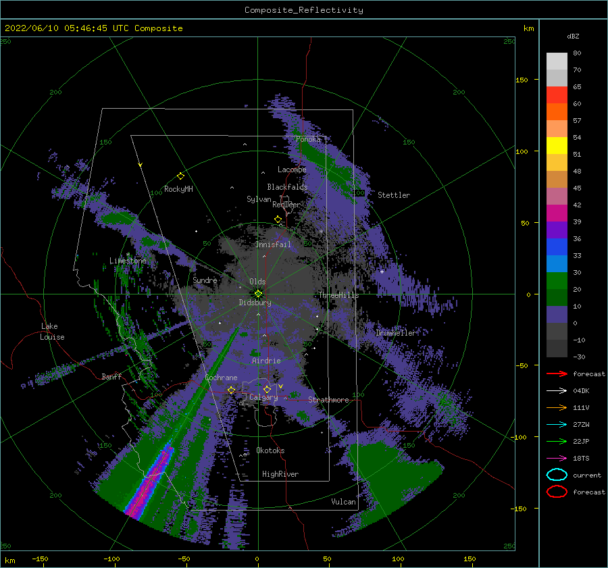Click the slate purple 0–10 dBZ swatch
608x568 pixels.
(557, 315)
